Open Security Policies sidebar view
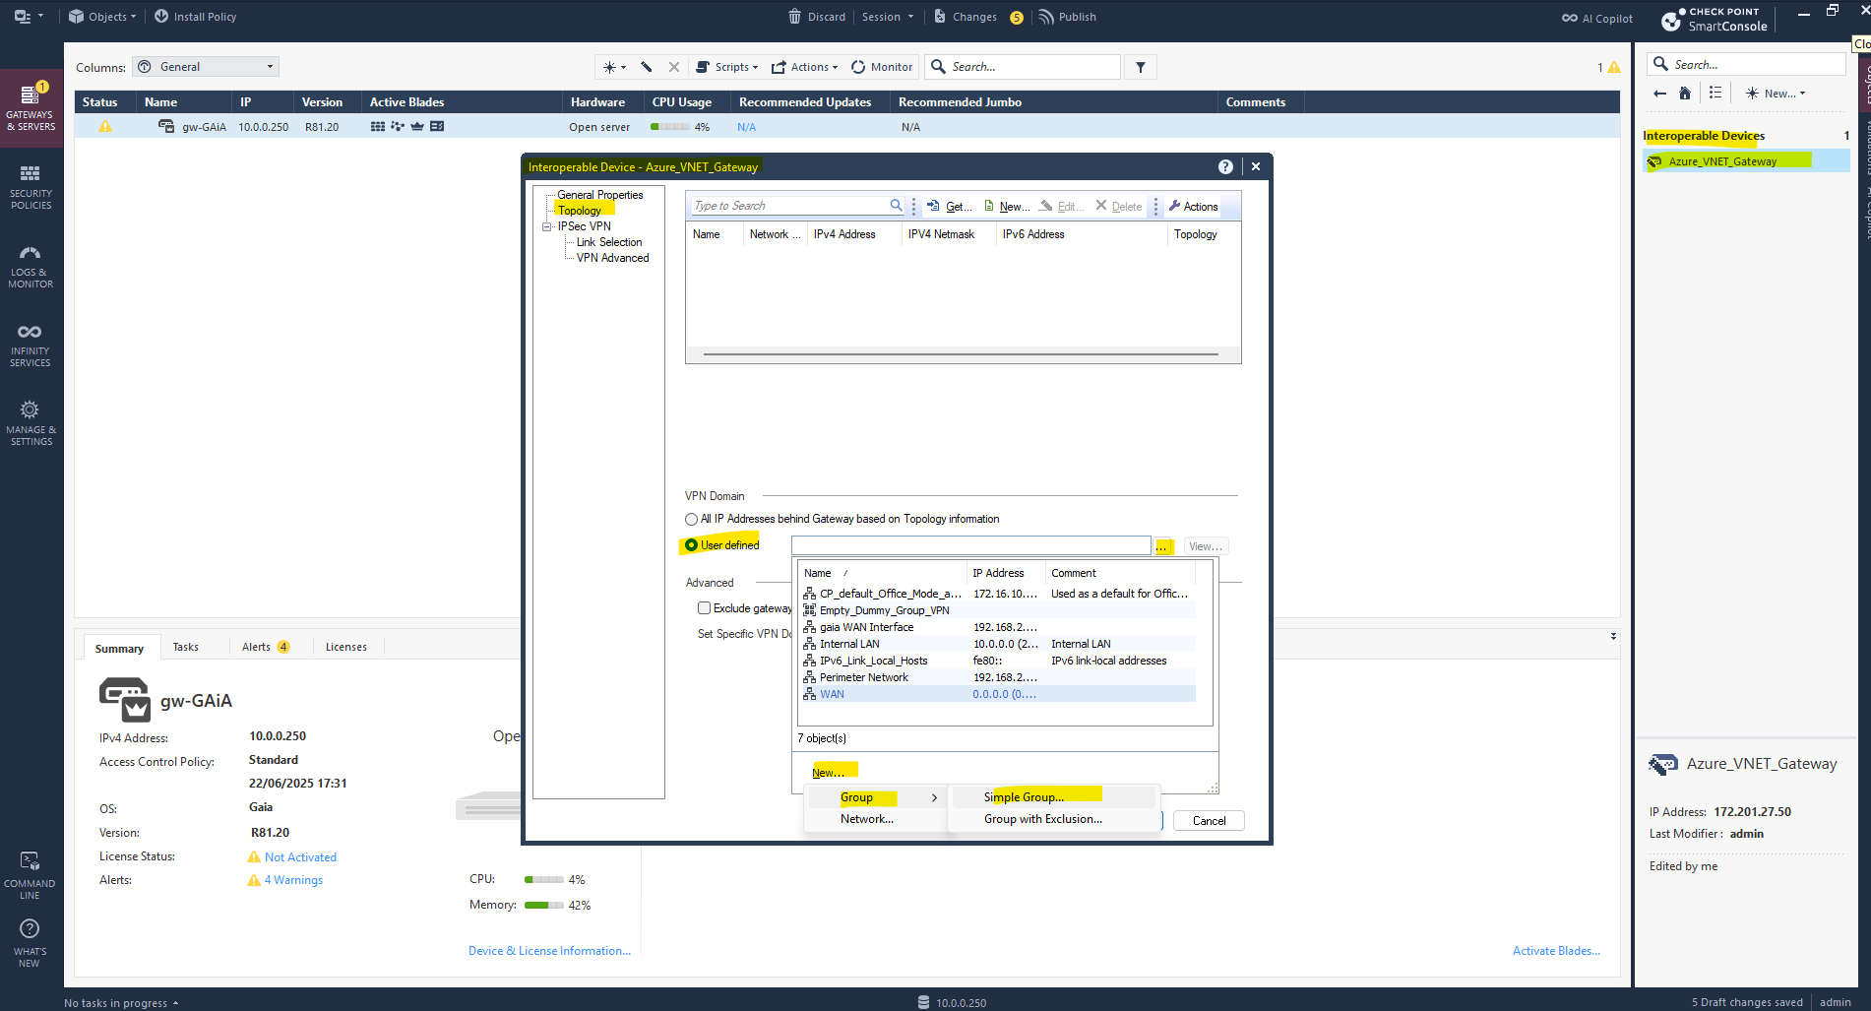1871x1011 pixels. click(31, 187)
